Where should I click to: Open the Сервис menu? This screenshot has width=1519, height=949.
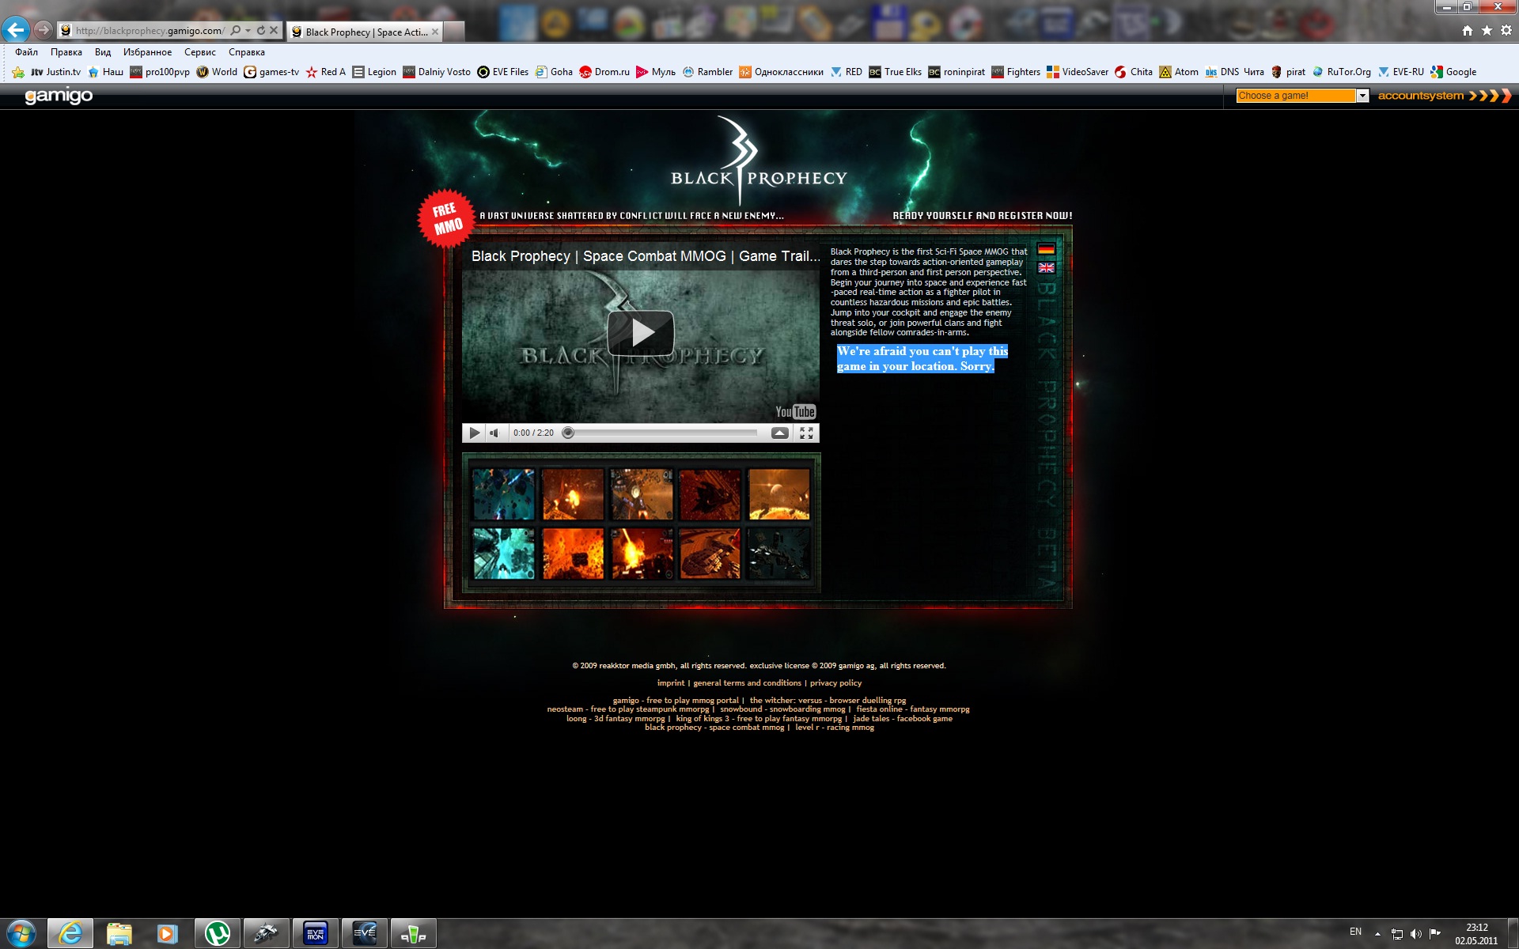tap(200, 52)
